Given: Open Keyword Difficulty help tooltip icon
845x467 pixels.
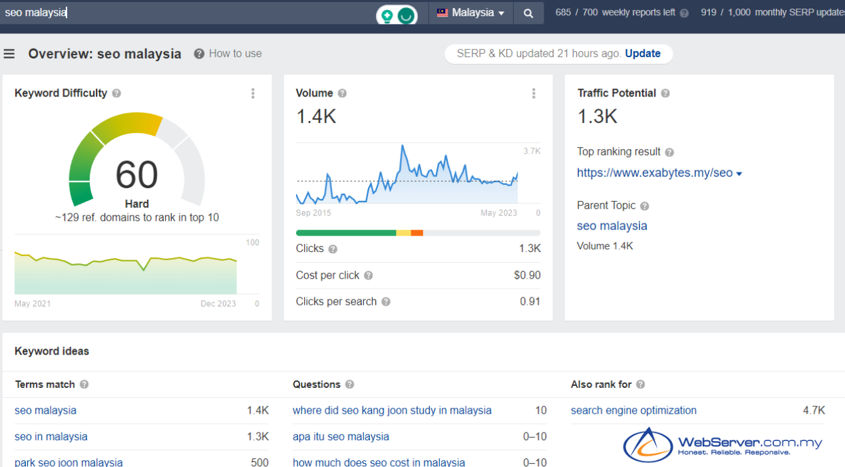Looking at the screenshot, I should click(116, 94).
